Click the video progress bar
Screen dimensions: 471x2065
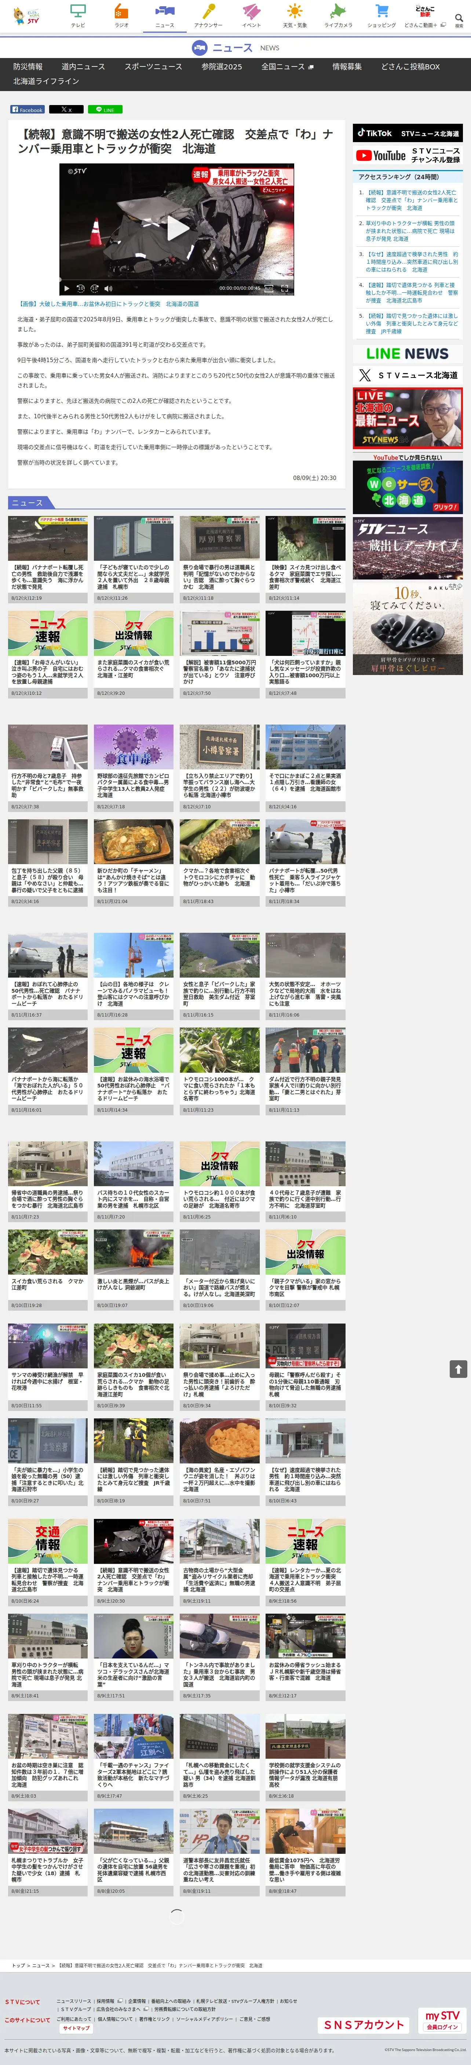(176, 279)
